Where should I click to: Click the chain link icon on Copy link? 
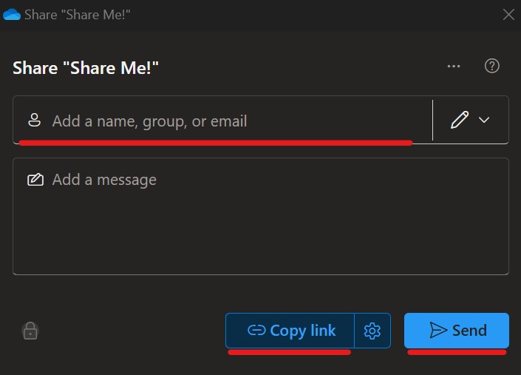coord(256,331)
